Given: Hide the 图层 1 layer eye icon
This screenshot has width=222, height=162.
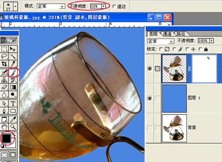Looking at the screenshot, I should pos(150,98).
